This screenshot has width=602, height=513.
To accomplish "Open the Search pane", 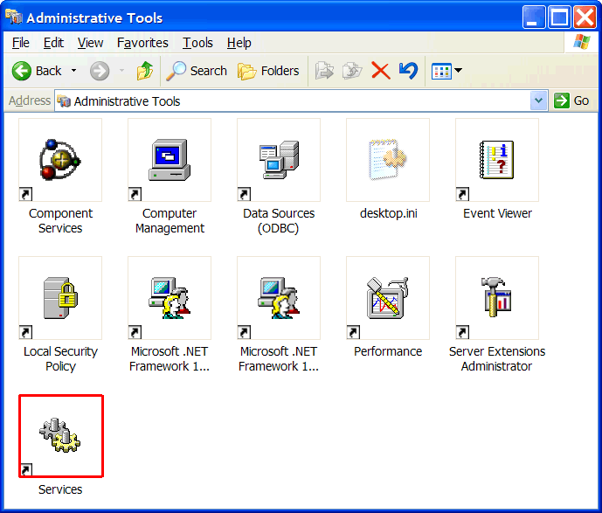I will click(197, 71).
